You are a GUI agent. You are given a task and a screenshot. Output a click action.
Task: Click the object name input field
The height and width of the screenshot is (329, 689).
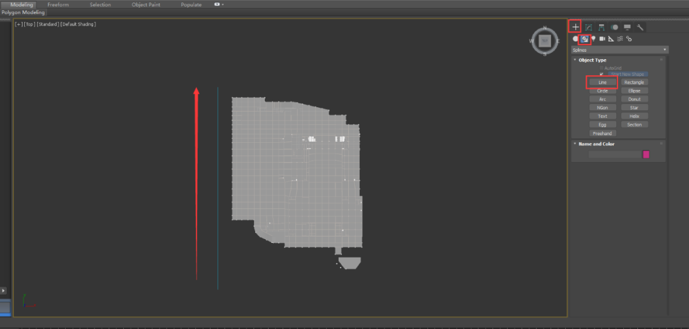[615, 154]
